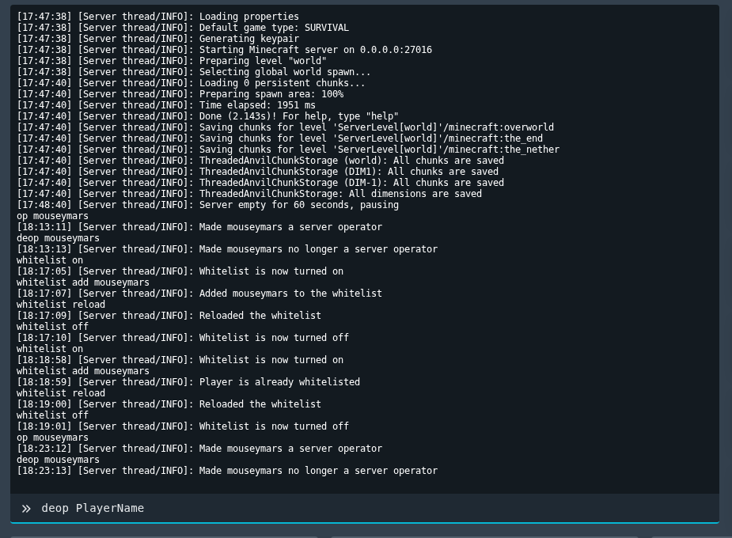Click 'deop mouseymars' command right before 18:23:13 entry
Screen dimensions: 732x538
tap(58, 460)
